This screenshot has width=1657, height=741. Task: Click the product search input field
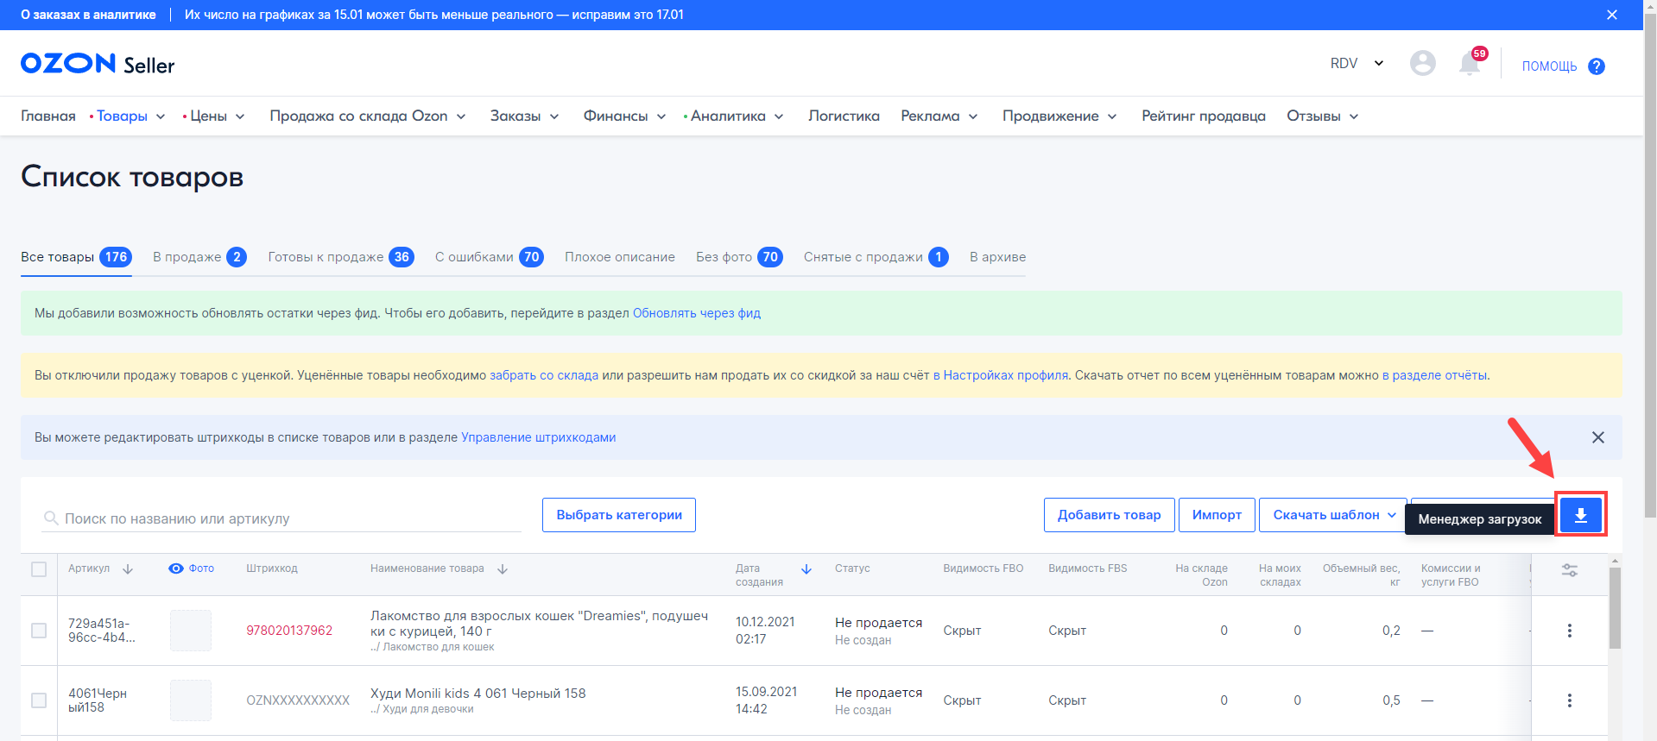pyautogui.click(x=285, y=518)
